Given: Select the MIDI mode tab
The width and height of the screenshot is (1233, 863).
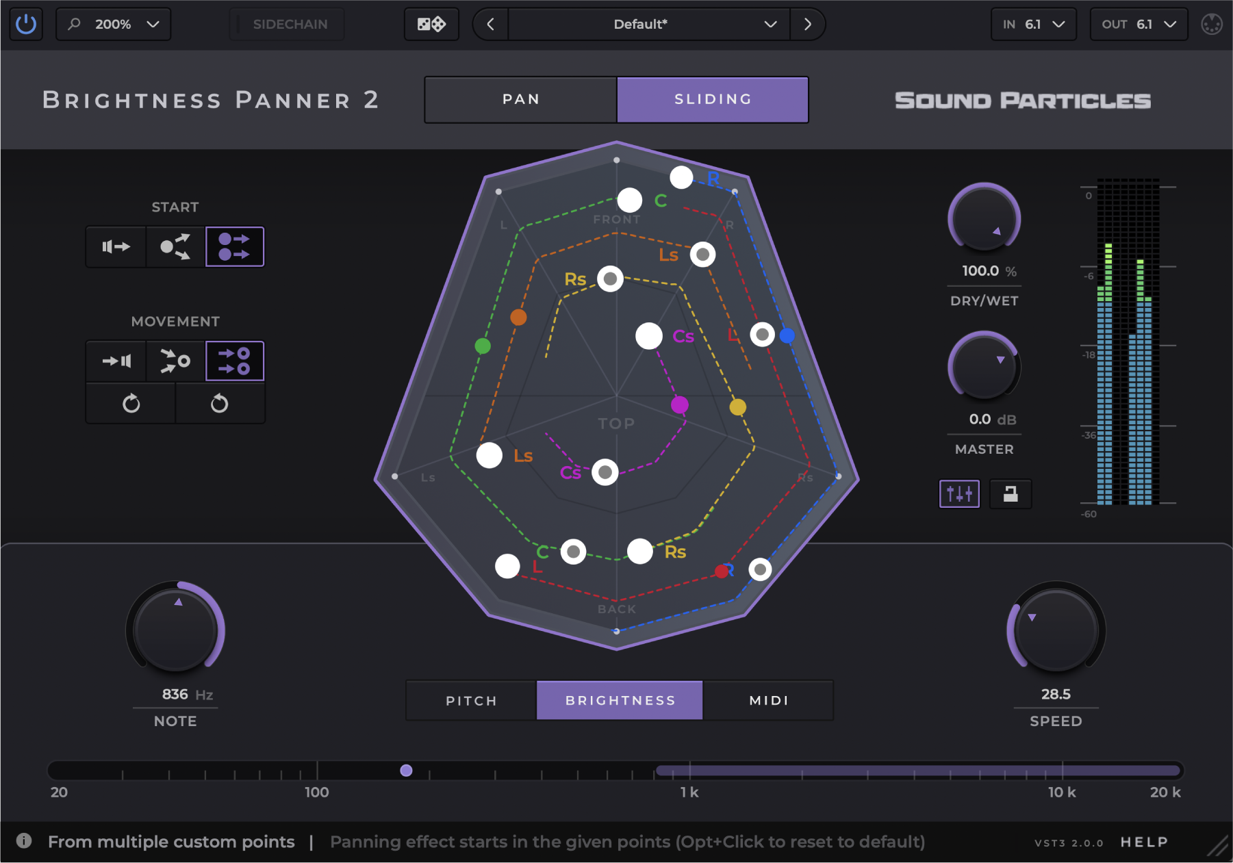Looking at the screenshot, I should click(x=768, y=700).
